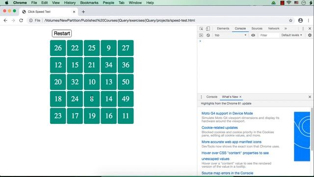Close the DevTools panel

[x=310, y=29]
